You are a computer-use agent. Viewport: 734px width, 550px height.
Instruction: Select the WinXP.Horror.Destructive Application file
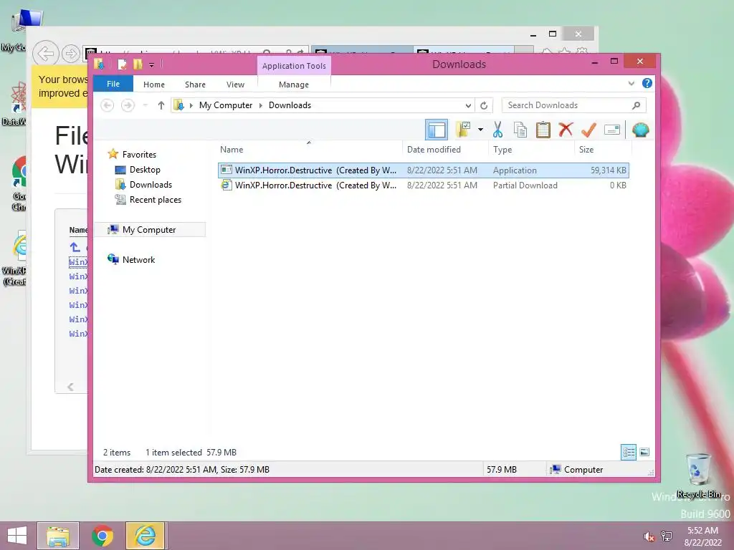[423, 170]
